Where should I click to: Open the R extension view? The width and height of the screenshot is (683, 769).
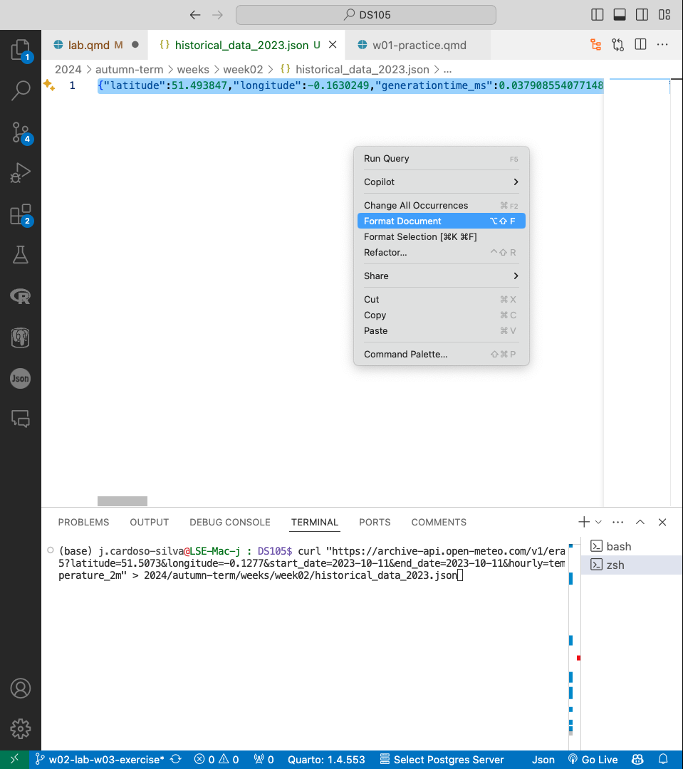tap(21, 296)
